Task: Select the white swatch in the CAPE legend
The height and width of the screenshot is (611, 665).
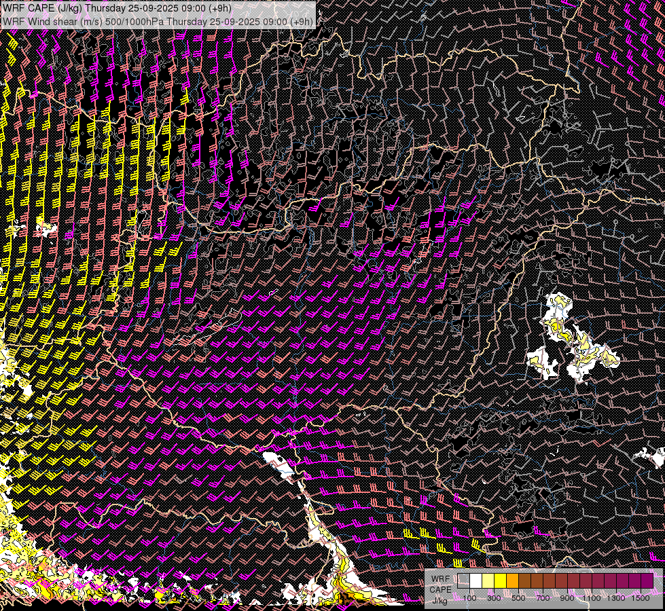Action: tap(476, 581)
